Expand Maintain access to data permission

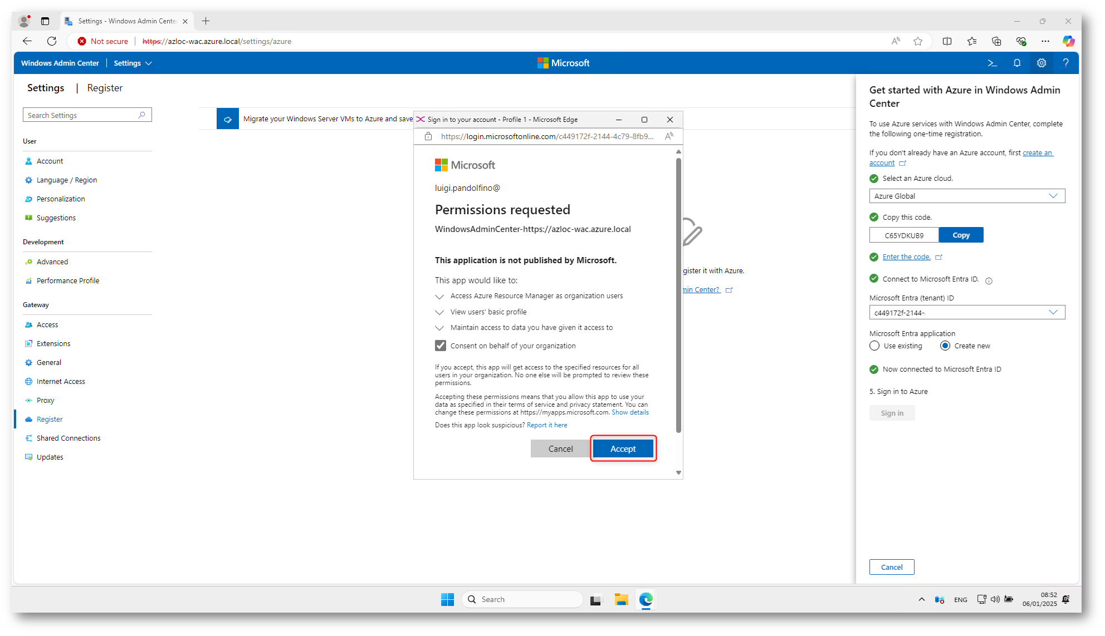pos(439,328)
